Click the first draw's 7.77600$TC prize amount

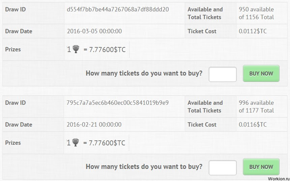click(107, 49)
